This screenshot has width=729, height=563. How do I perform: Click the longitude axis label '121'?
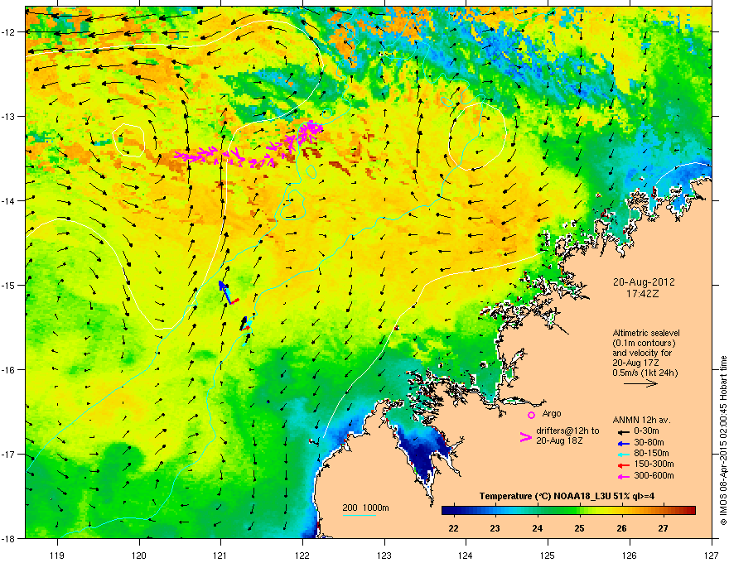tap(220, 555)
